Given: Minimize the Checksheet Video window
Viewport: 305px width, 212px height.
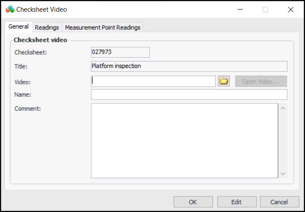Looking at the screenshot, I should pos(240,9).
